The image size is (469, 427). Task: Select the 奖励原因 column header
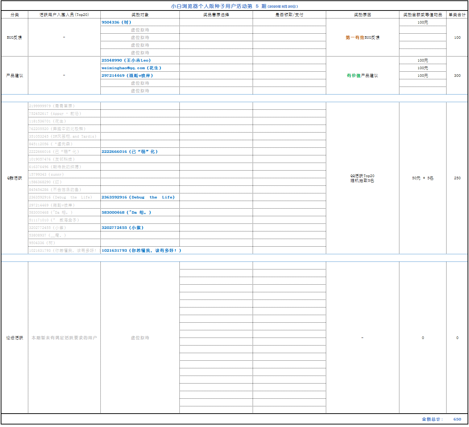362,15
